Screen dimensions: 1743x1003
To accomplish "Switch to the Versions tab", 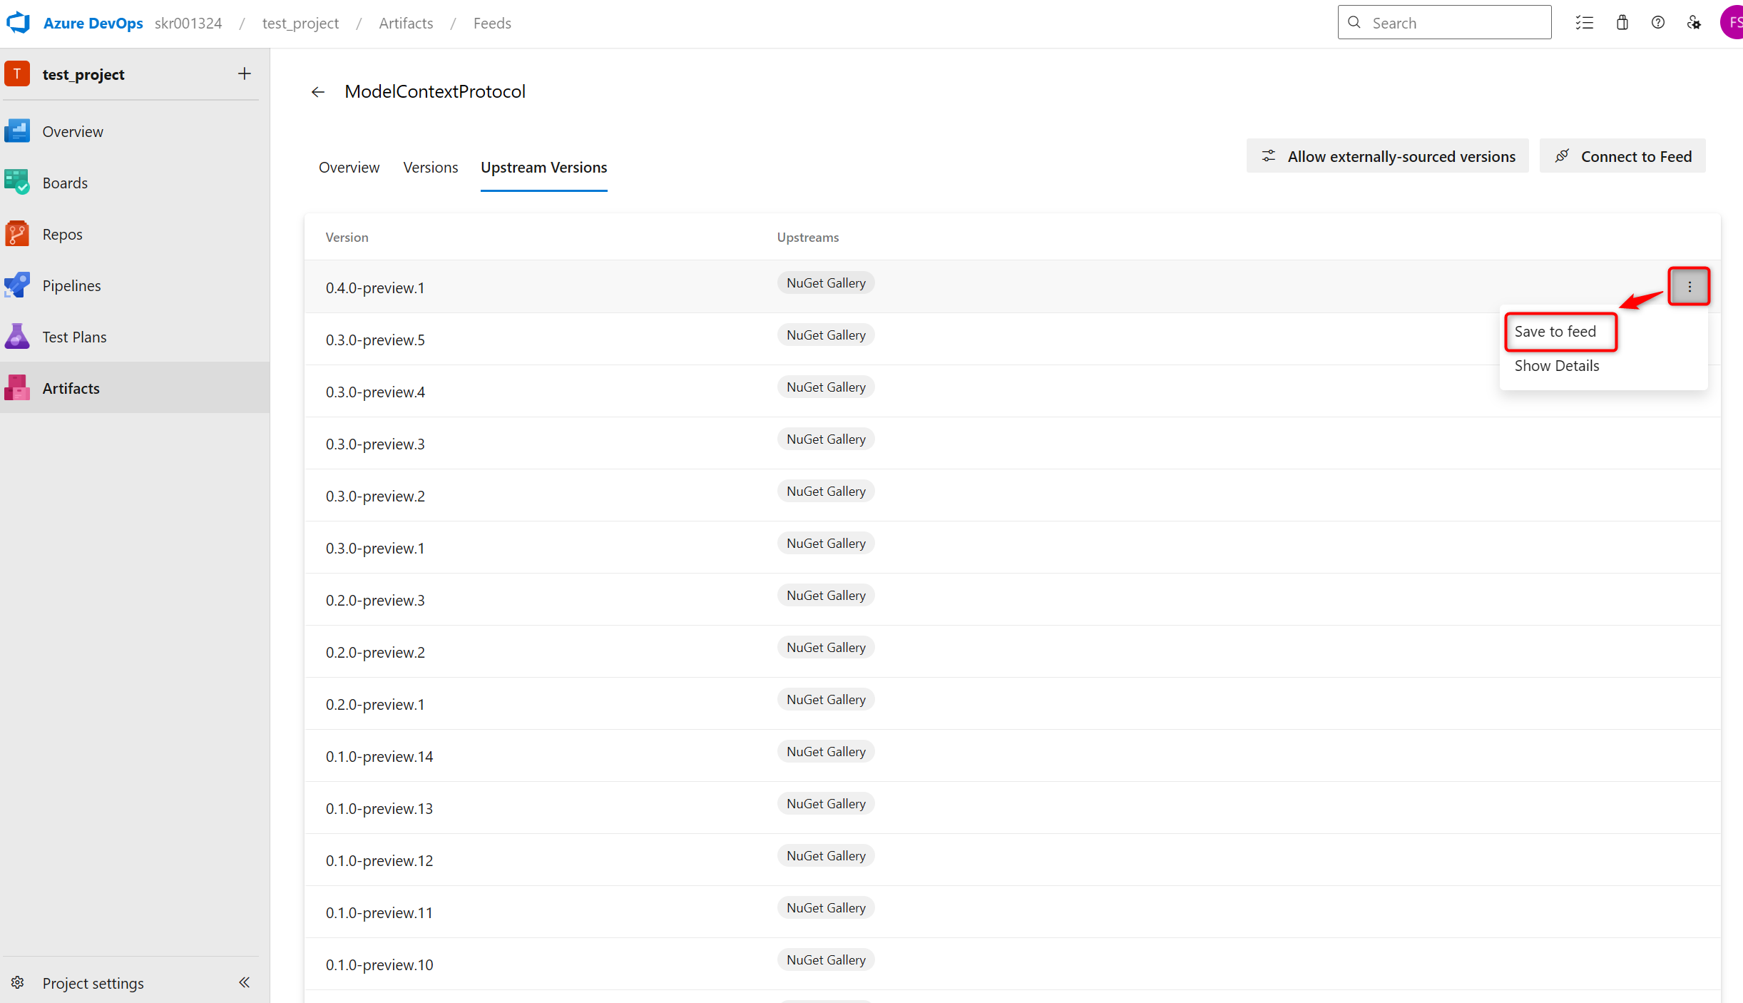I will pyautogui.click(x=430, y=167).
